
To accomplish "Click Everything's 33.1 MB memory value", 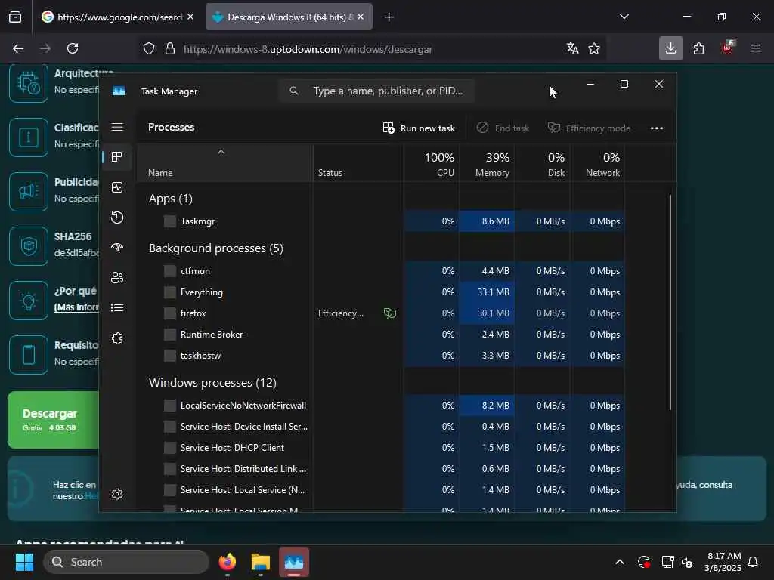I will (493, 292).
